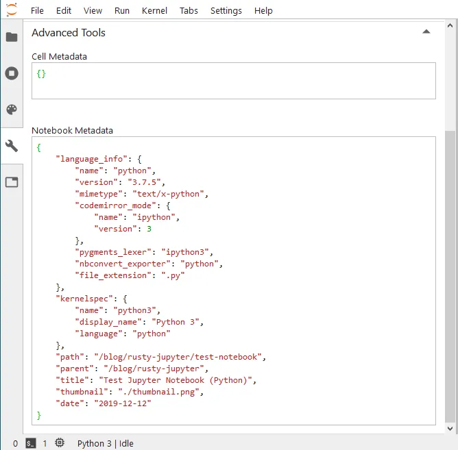Open the File menu
Viewport: 458px width, 450px height.
tap(37, 11)
